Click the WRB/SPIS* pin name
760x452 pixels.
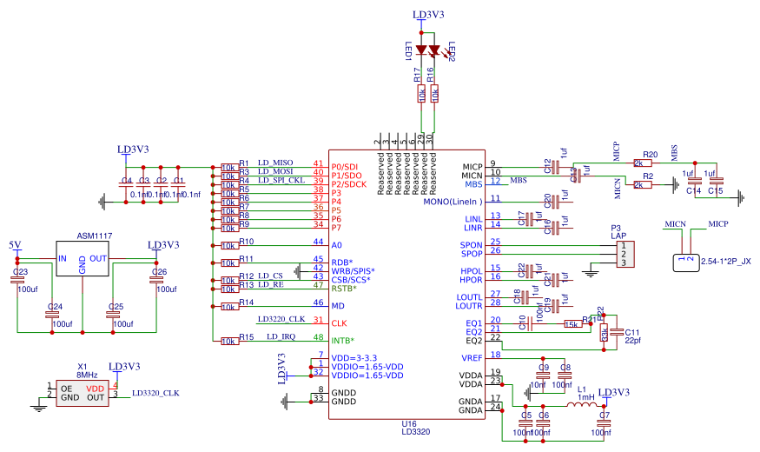coord(354,271)
